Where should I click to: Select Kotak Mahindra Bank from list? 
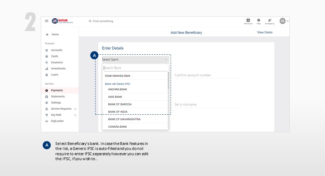(x=135, y=76)
